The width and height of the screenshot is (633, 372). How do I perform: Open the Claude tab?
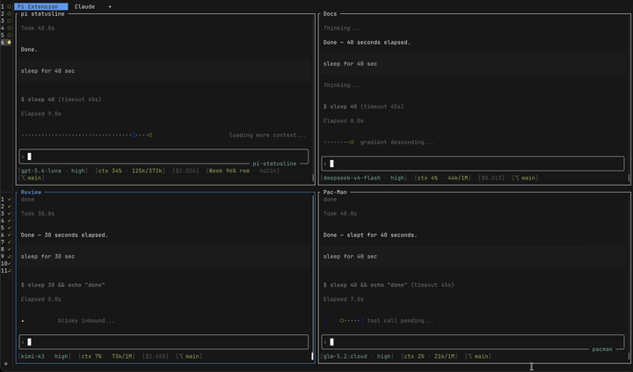point(84,6)
